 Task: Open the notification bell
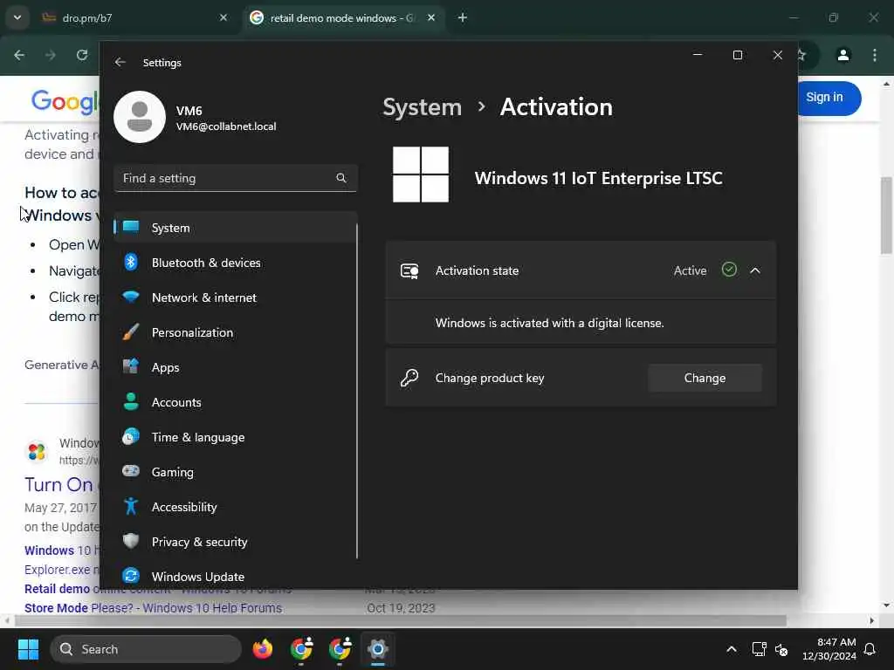[870, 649]
